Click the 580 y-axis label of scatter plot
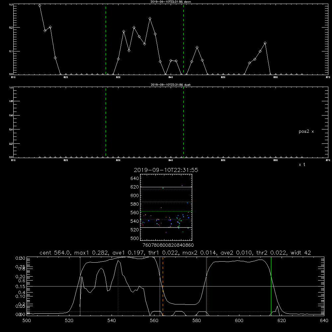 [x=135, y=204]
